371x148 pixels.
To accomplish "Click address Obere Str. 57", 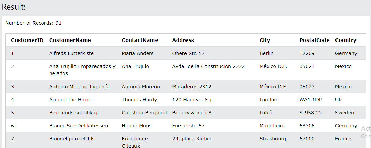I will (x=188, y=53).
